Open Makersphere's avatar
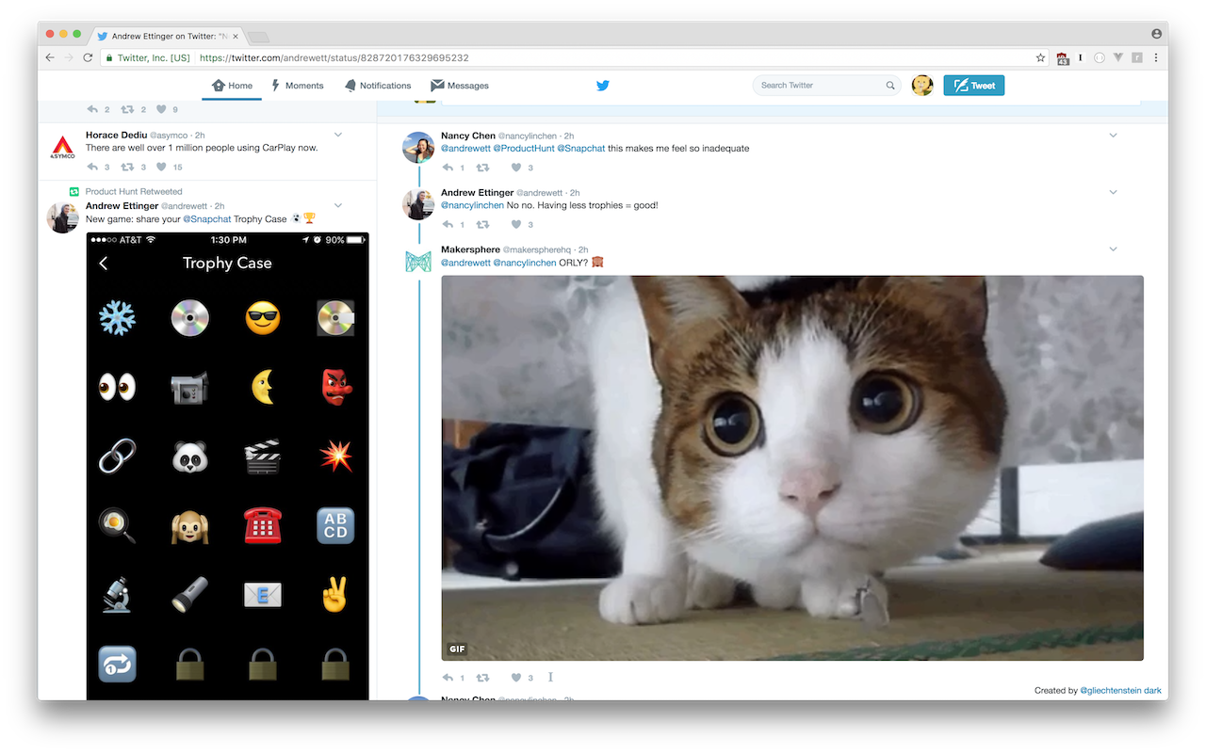1206x753 pixels. [418, 261]
